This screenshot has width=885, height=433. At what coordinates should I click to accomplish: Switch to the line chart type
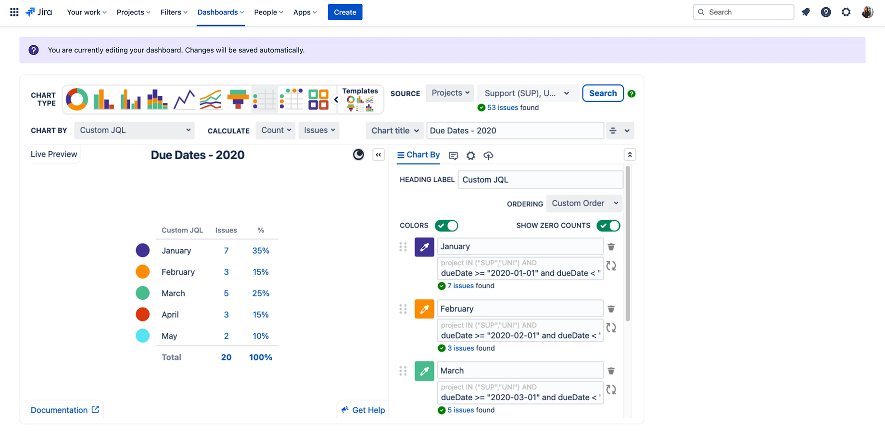coord(184,99)
